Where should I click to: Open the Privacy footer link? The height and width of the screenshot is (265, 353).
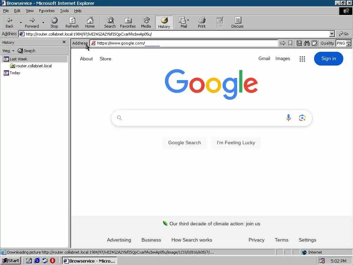(256, 240)
